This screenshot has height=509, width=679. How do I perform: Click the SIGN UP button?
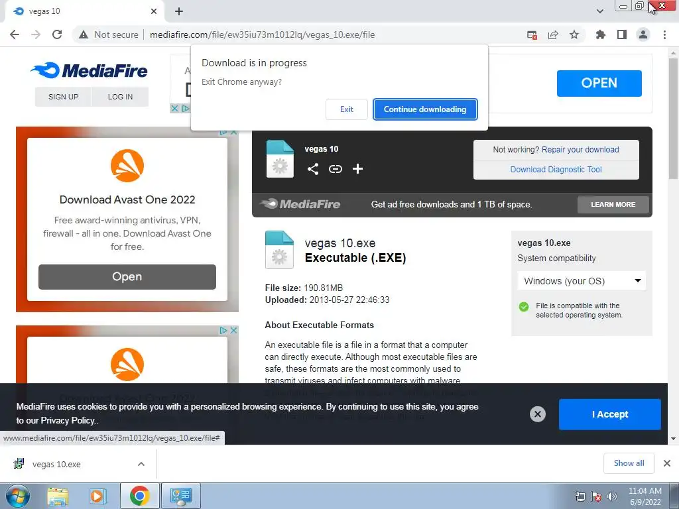click(x=63, y=97)
